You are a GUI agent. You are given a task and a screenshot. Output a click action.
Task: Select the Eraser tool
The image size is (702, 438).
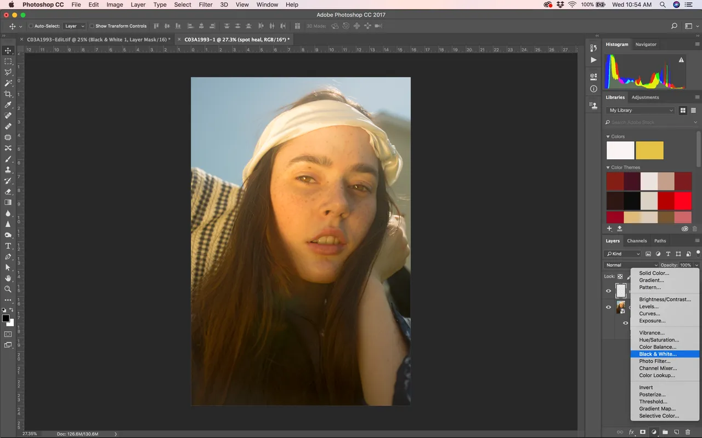click(x=8, y=192)
